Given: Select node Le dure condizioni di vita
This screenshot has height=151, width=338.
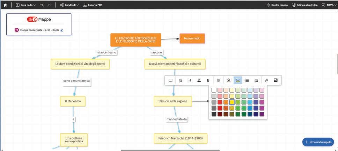Looking at the screenshot, I should [80, 64].
